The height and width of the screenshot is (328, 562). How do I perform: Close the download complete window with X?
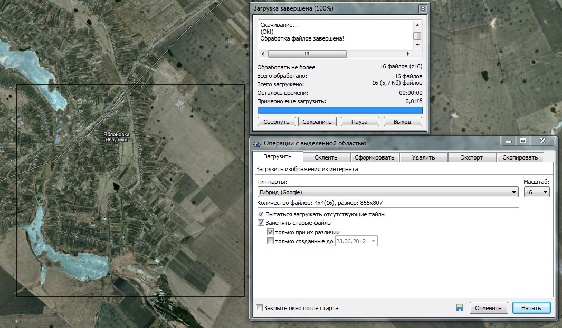(422, 9)
